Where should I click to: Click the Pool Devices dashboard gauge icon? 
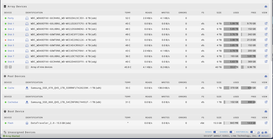click(x=266, y=76)
